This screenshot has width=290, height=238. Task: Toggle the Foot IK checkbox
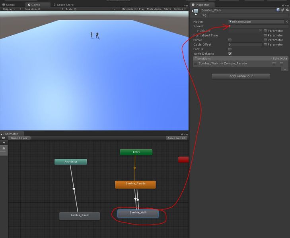[x=230, y=49]
